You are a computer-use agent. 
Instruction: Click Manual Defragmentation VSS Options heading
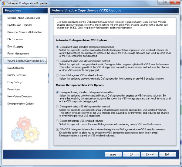[80, 85]
